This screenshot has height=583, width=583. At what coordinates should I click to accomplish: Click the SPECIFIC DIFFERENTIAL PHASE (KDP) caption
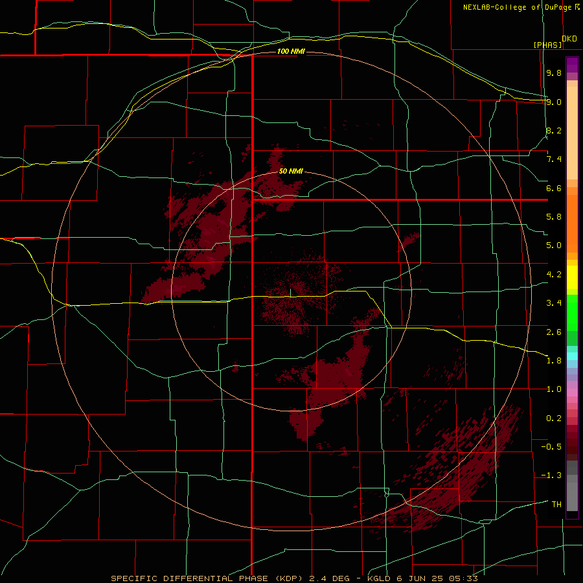coord(208,578)
